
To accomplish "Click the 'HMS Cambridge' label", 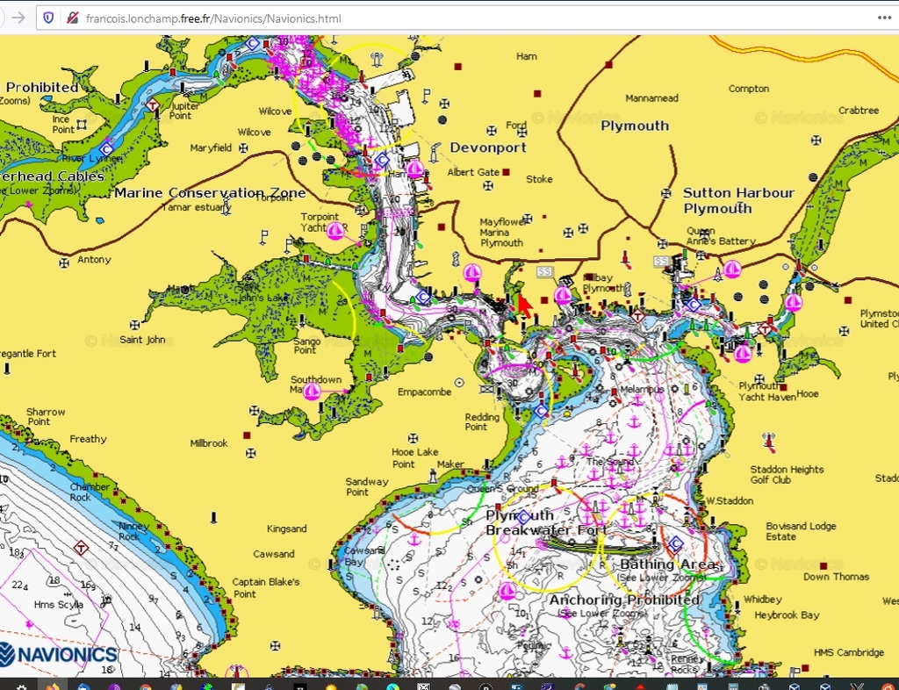I will pyautogui.click(x=849, y=652).
